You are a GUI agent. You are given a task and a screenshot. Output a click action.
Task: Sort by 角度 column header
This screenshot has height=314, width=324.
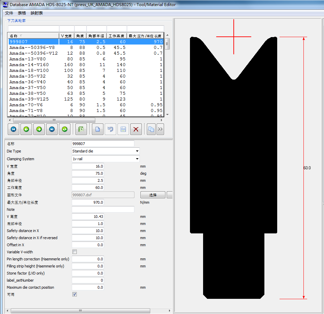click(80, 36)
